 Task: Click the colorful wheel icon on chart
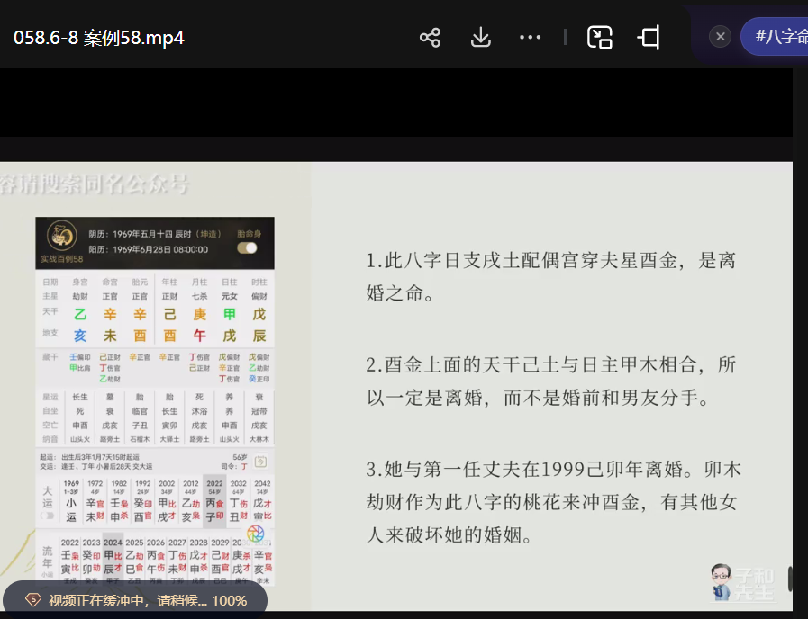click(x=255, y=534)
